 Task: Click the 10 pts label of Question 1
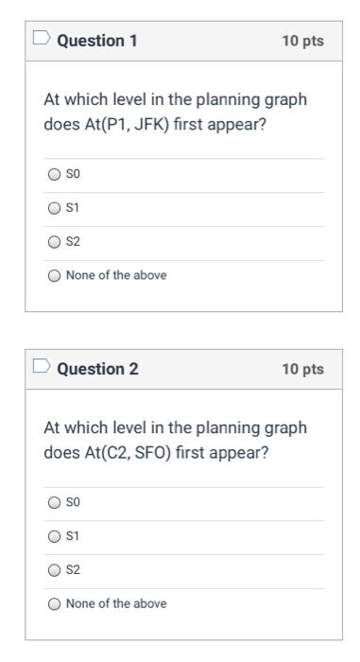tap(303, 41)
